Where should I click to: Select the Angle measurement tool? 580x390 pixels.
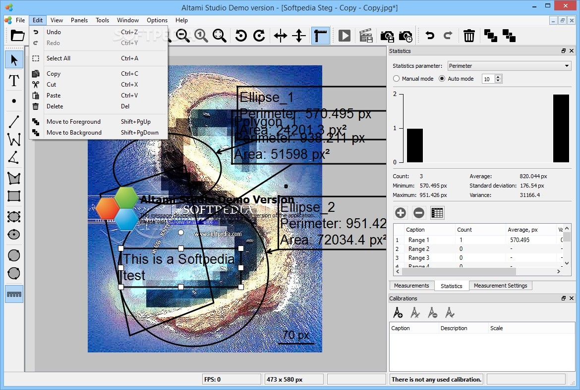[14, 157]
